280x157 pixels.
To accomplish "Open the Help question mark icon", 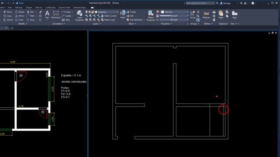I will click(253, 3).
